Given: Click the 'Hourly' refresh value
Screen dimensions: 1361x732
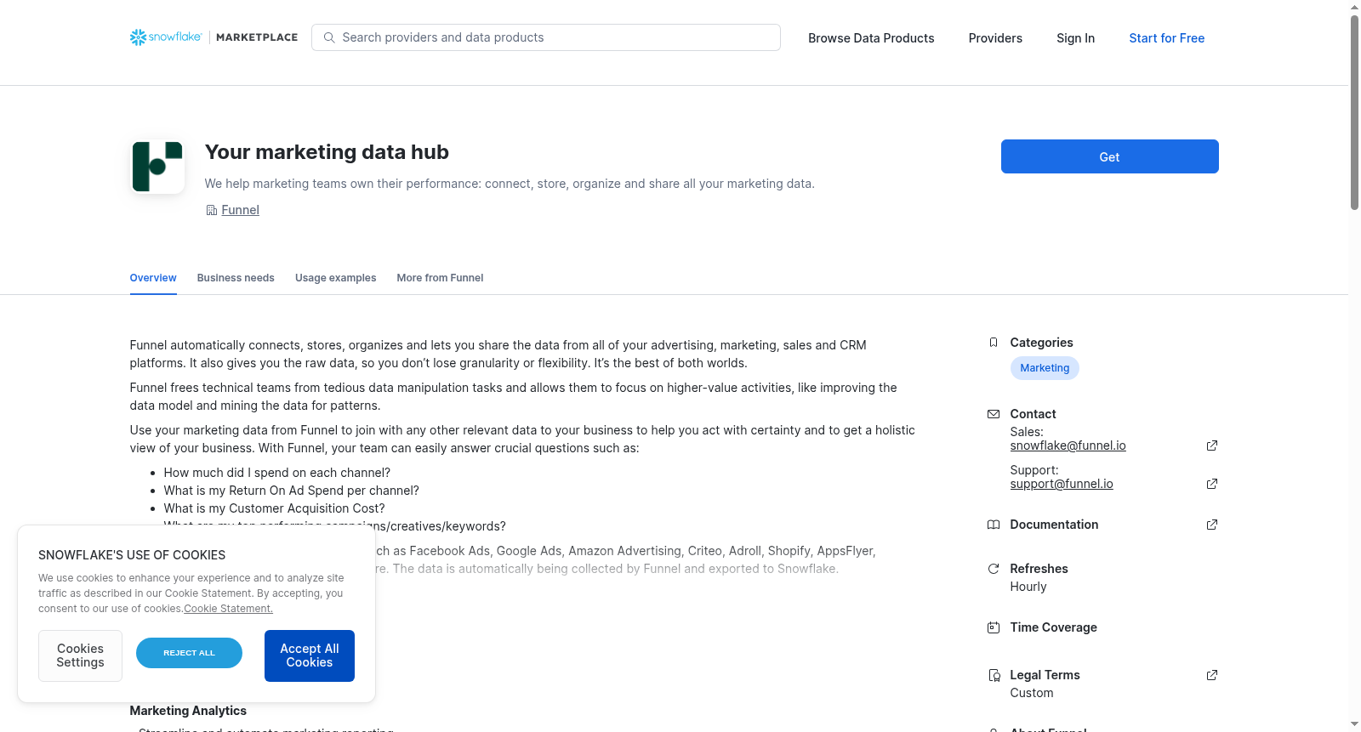Looking at the screenshot, I should pyautogui.click(x=1028, y=587).
